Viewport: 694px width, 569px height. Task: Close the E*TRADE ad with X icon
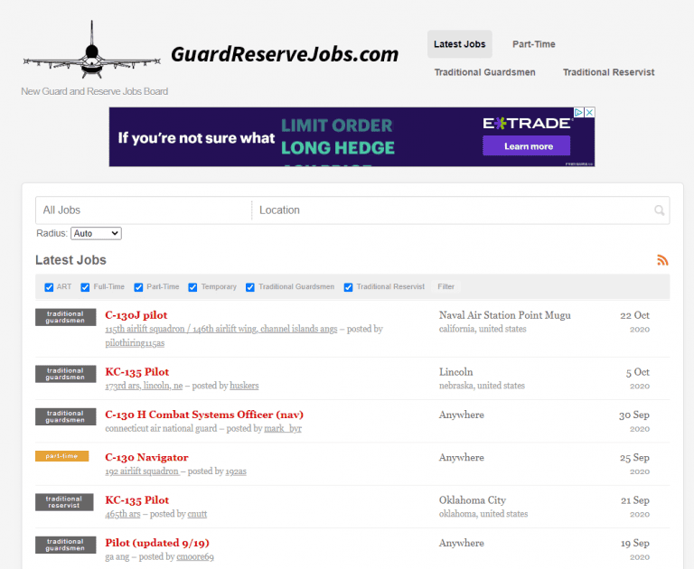coord(589,112)
